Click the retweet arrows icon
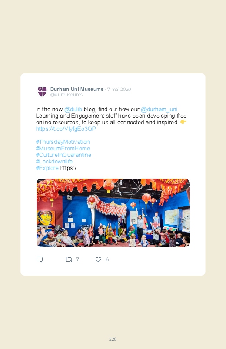The image size is (226, 349). [69, 259]
